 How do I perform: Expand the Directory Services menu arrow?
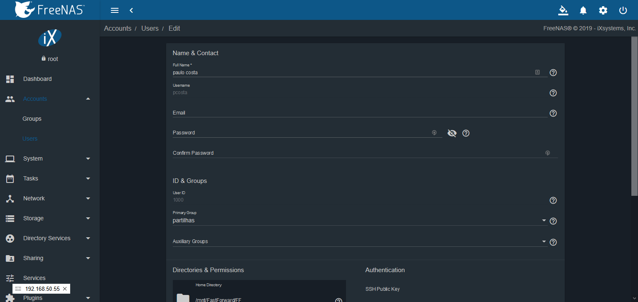pyautogui.click(x=88, y=238)
